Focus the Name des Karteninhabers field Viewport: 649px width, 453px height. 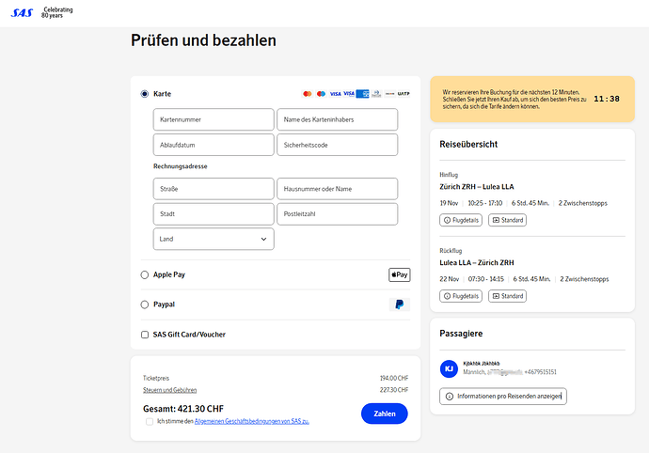click(338, 119)
